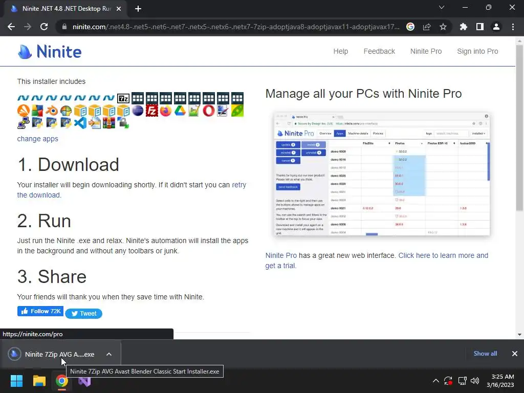The height and width of the screenshot is (393, 524).
Task: Open the Chrome extensions puzzle menu
Action: [464, 27]
